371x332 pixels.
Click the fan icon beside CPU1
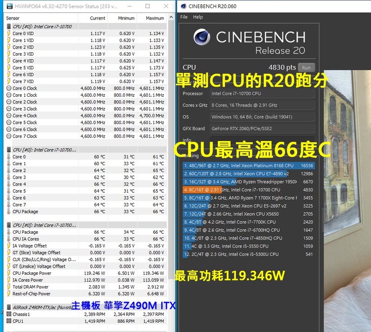[x=9, y=321]
